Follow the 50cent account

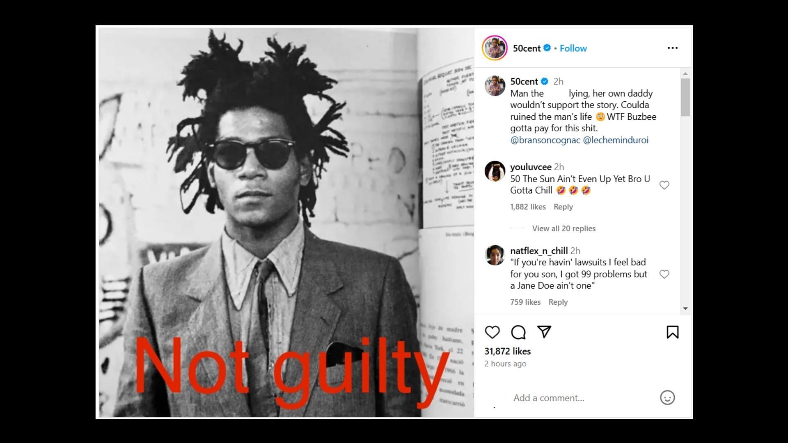[x=573, y=48]
